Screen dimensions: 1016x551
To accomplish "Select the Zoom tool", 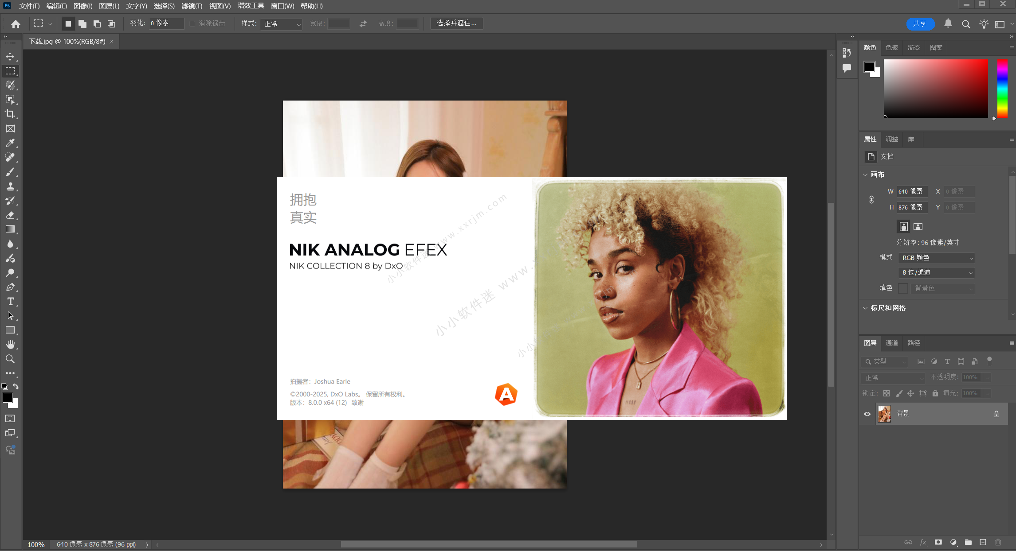I will pyautogui.click(x=10, y=359).
